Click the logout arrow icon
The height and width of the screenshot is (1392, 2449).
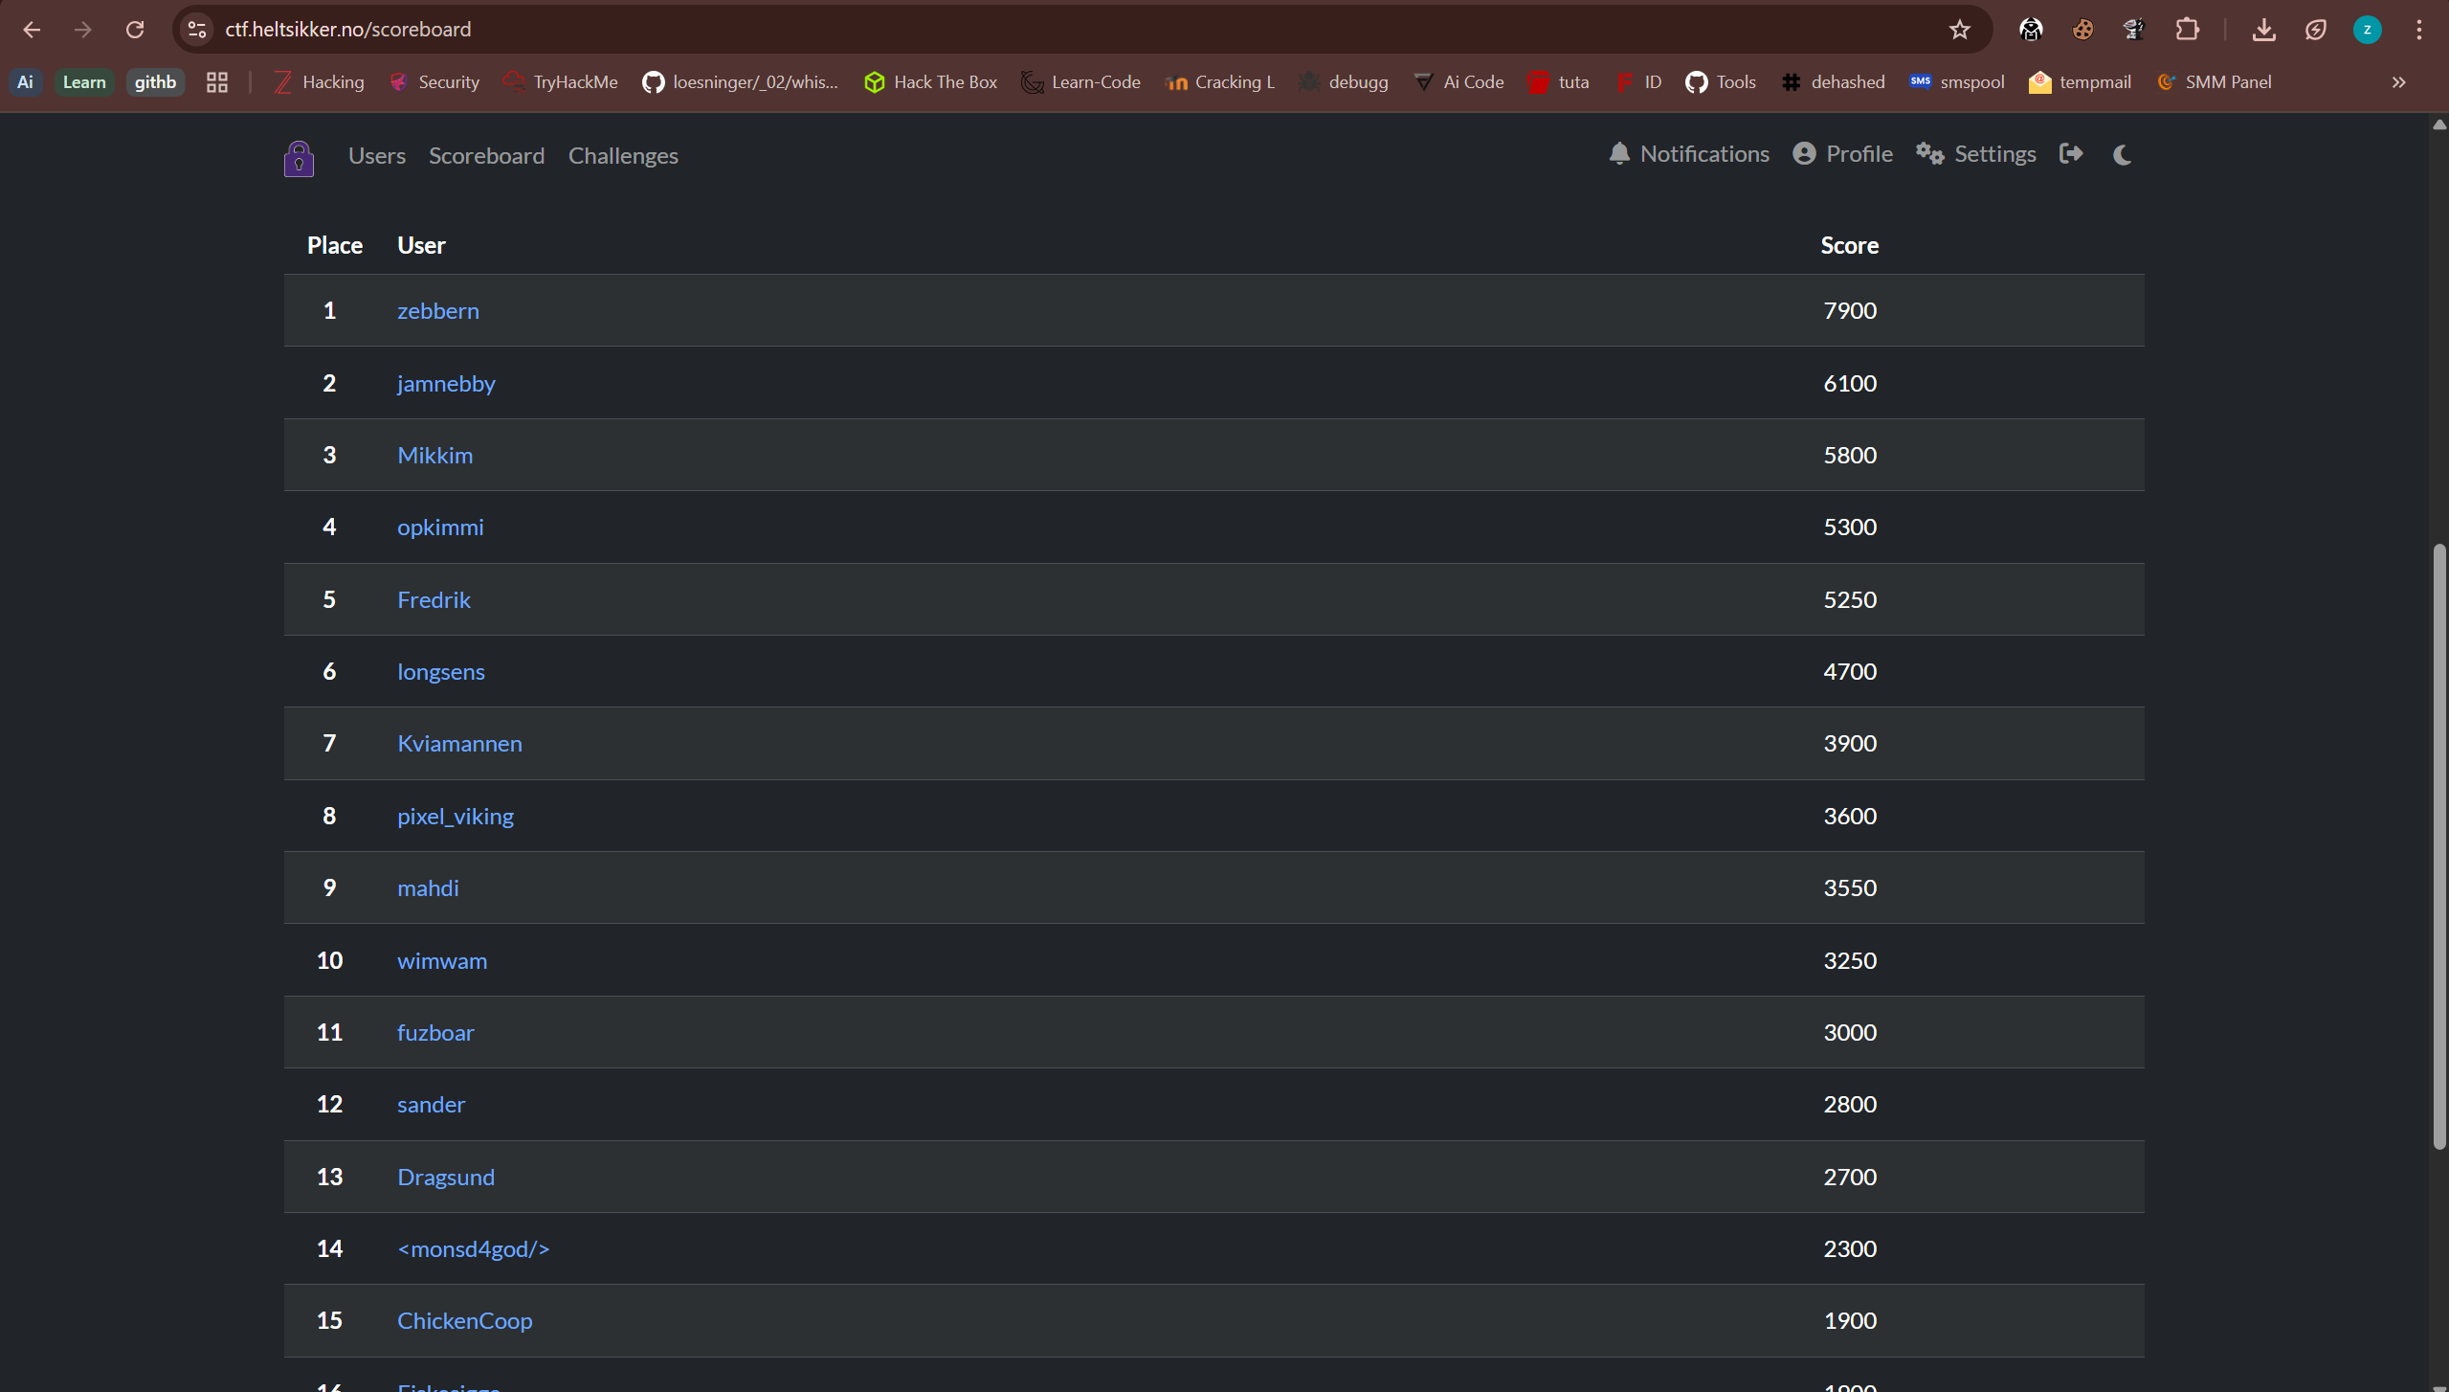coord(2070,153)
